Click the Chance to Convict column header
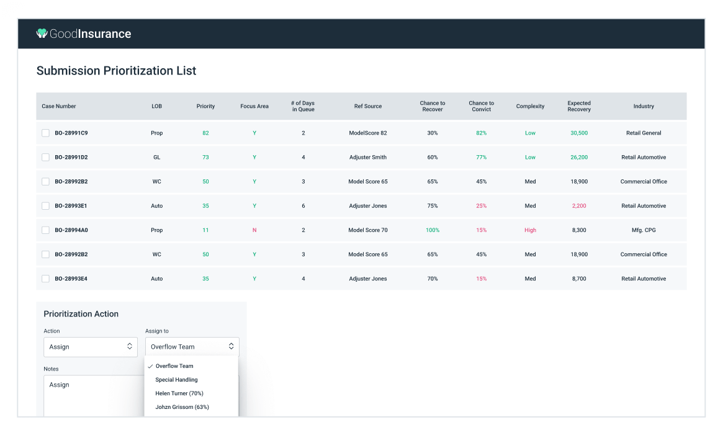The width and height of the screenshot is (723, 435). [x=481, y=106]
